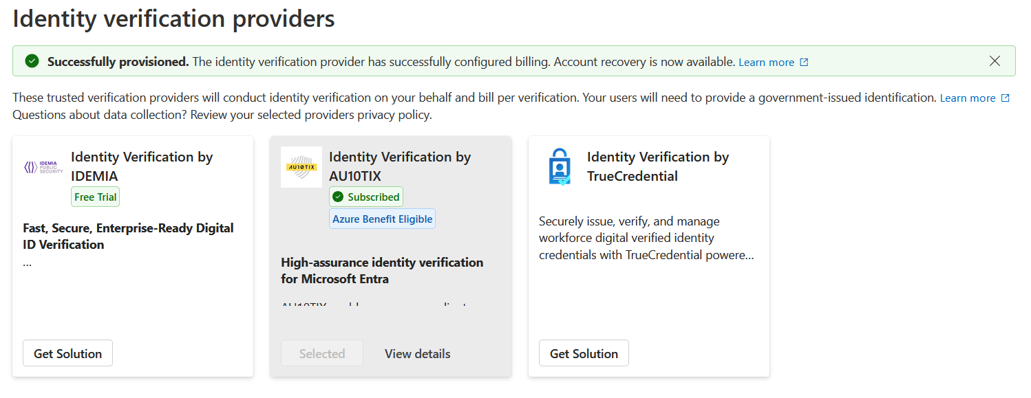Click the Free Trial badge
This screenshot has height=398, width=1031.
[x=95, y=197]
